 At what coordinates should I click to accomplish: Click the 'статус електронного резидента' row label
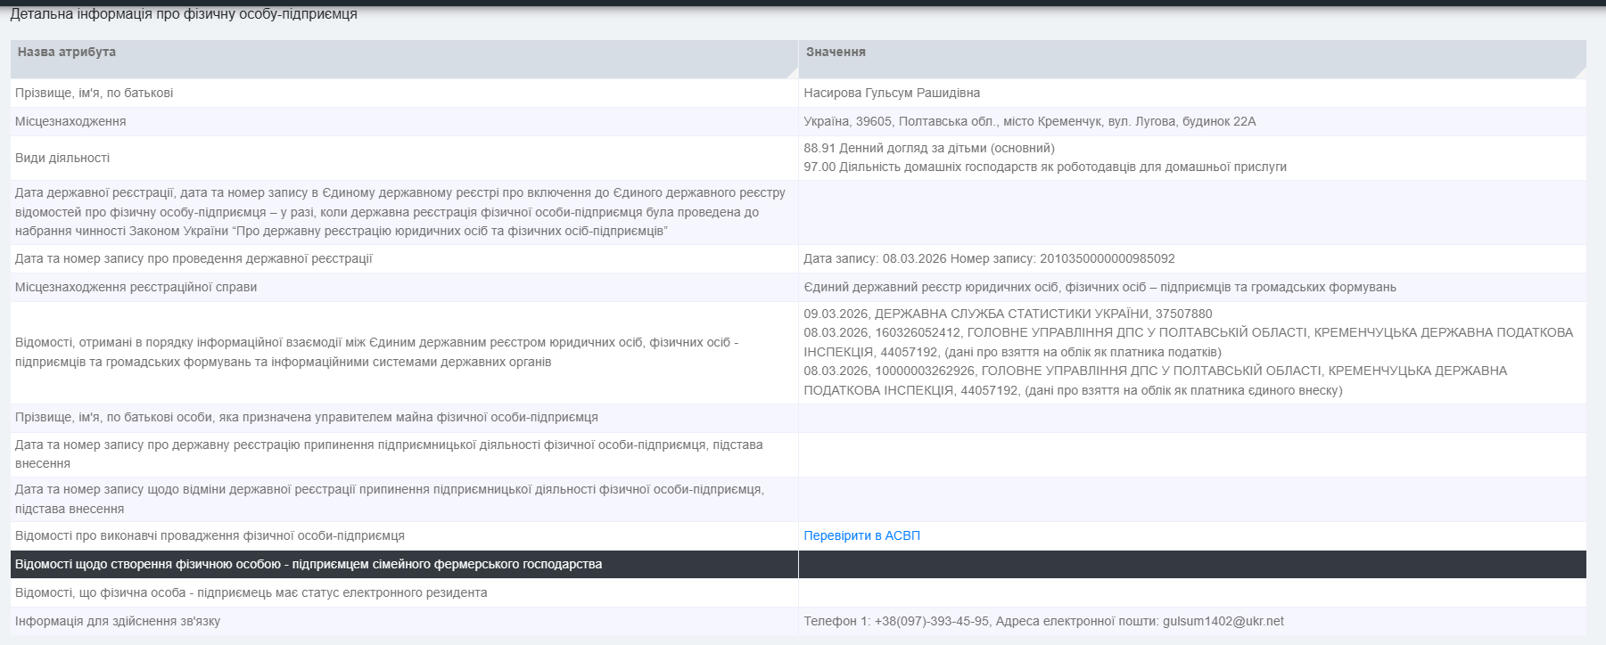pos(251,592)
